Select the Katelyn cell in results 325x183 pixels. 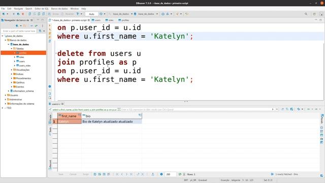click(70, 121)
